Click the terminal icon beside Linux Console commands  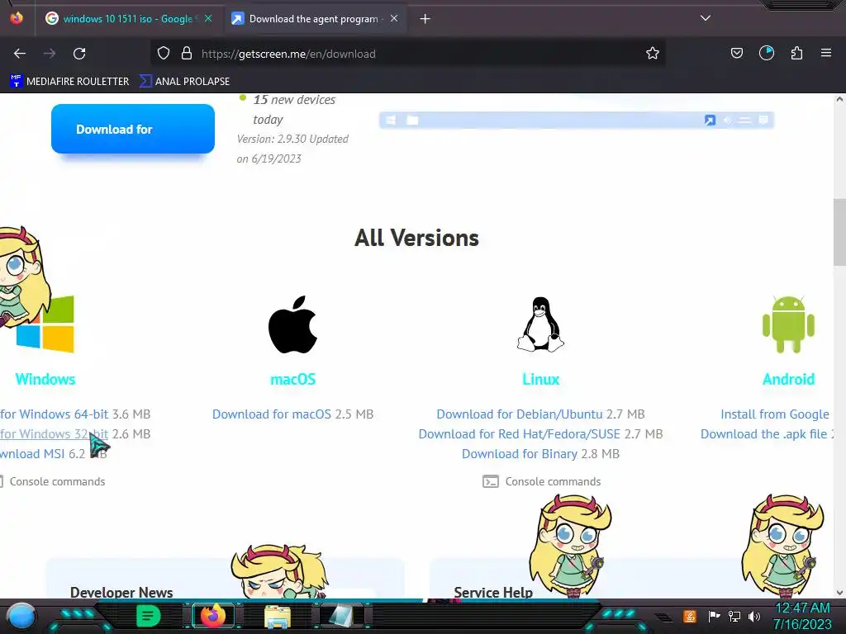[x=491, y=481]
